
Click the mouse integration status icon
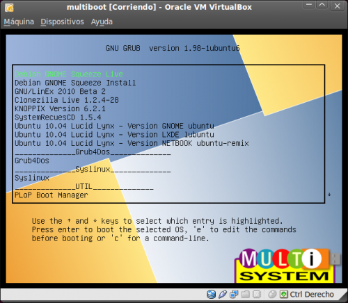point(272,294)
